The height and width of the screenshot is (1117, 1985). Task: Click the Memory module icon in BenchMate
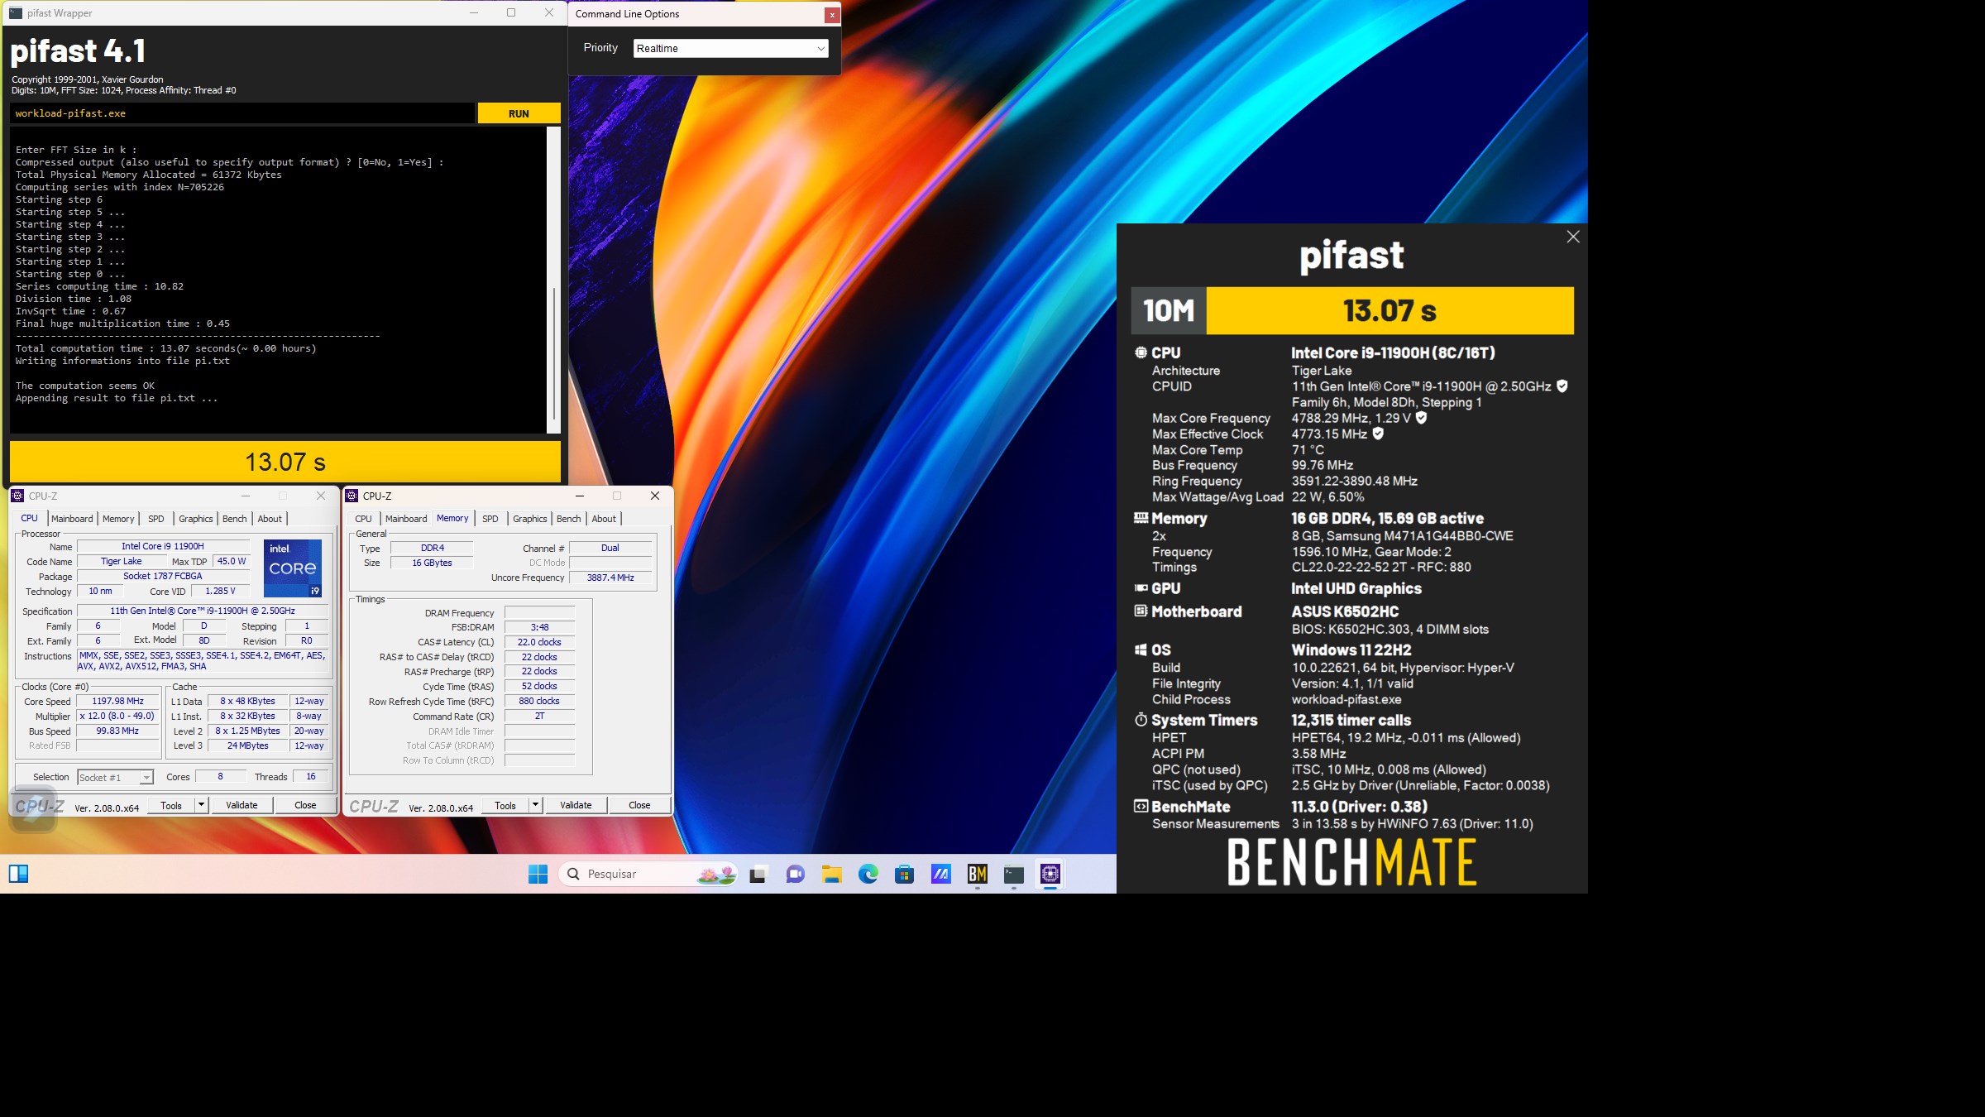tap(1141, 518)
